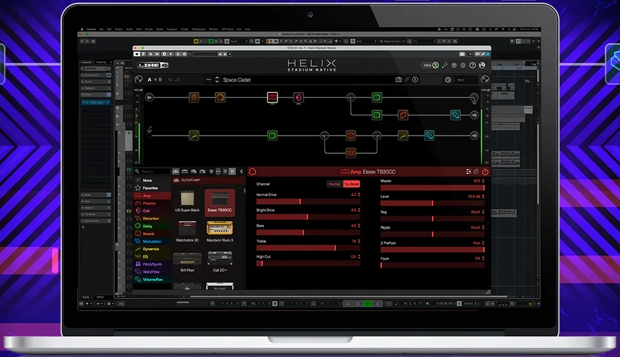Open the Inspector tab in Cubase
This screenshot has height=357, width=620.
pos(86,62)
